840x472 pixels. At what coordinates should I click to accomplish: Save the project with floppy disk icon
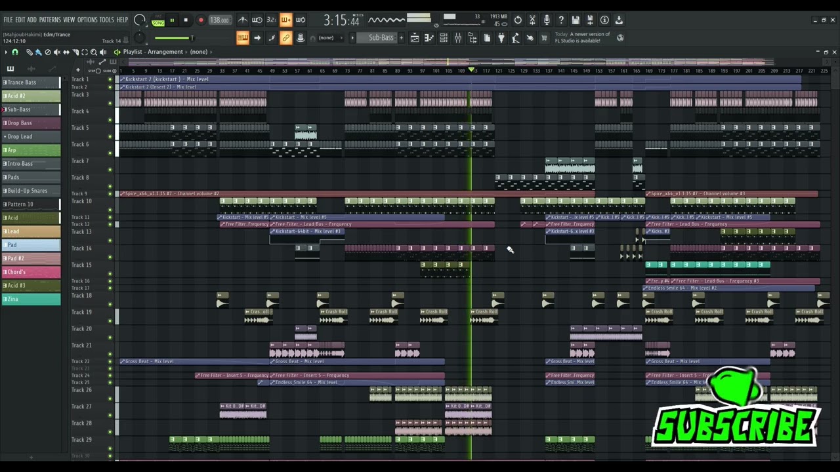coord(576,20)
